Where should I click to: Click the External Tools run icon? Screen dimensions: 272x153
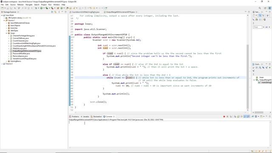point(52,8)
